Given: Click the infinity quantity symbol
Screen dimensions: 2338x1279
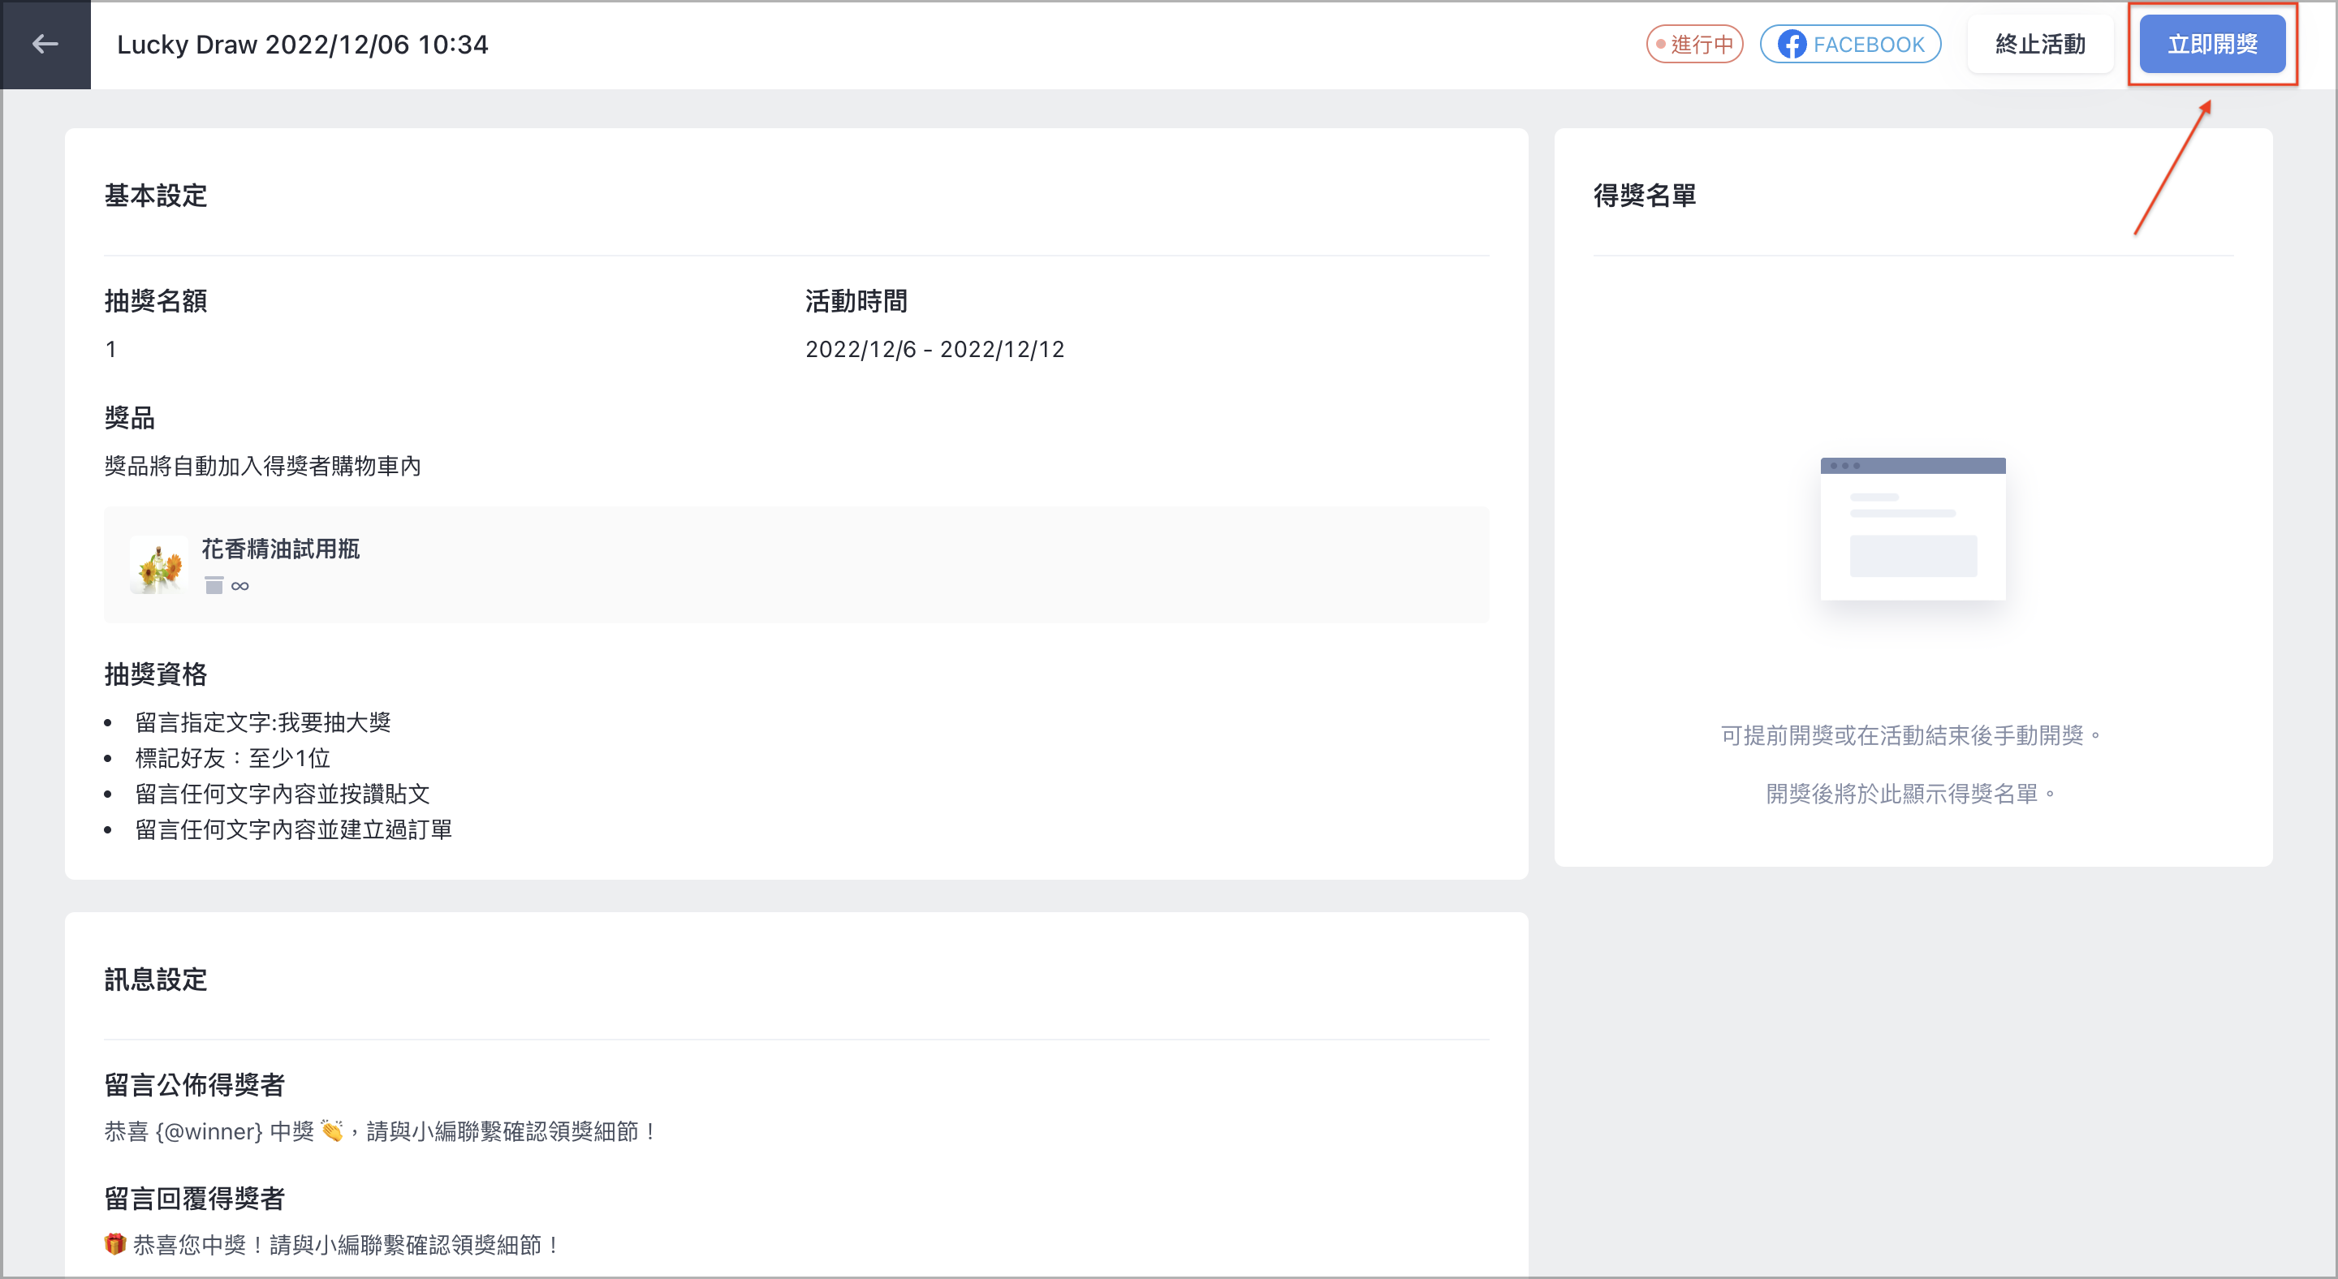Looking at the screenshot, I should tap(239, 586).
